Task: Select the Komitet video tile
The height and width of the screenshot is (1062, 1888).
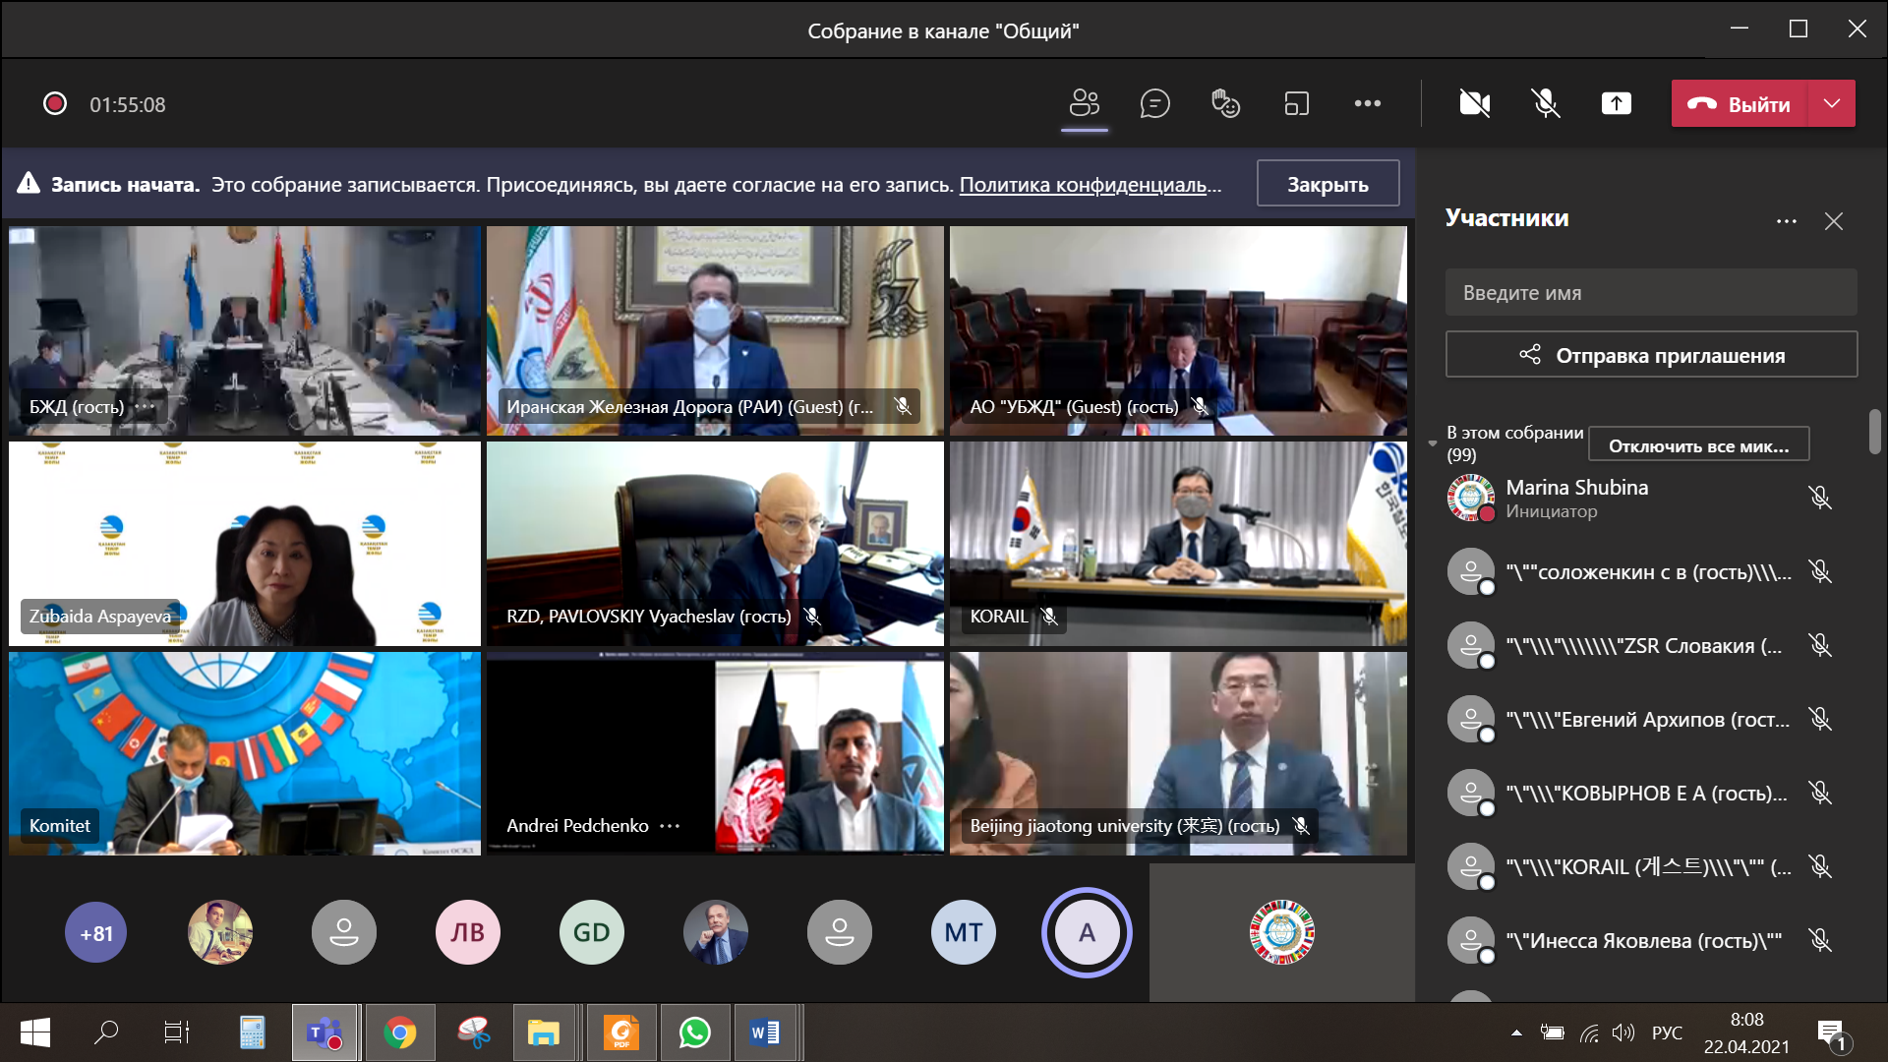Action: (x=245, y=753)
